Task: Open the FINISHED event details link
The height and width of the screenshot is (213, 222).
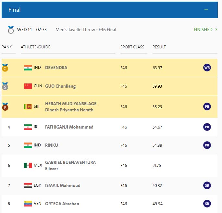Action: (x=205, y=30)
